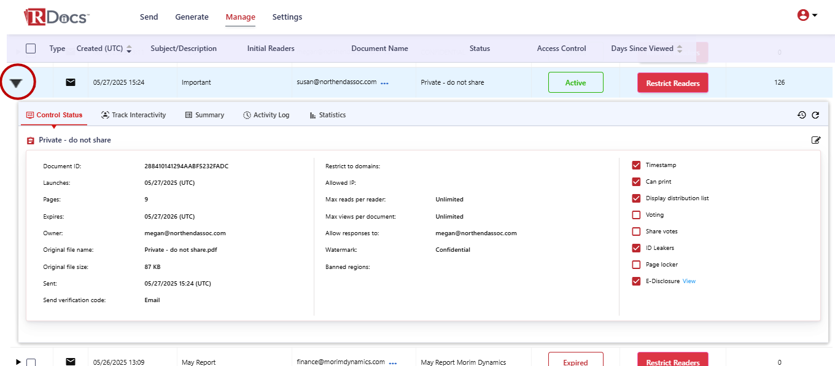Click the three dots next to susan@northendassoc.com
The width and height of the screenshot is (835, 366).
(385, 84)
